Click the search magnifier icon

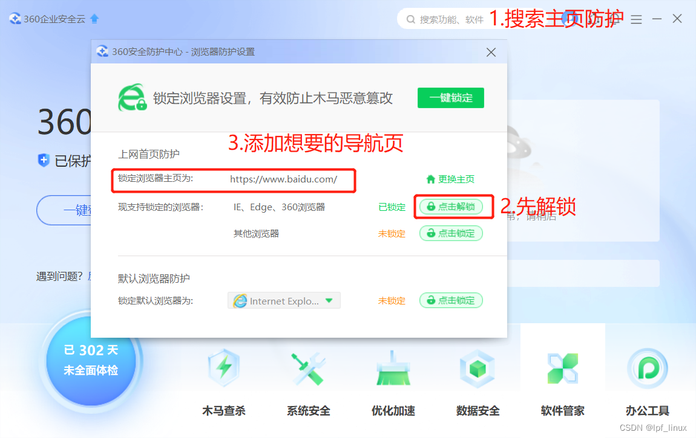[411, 19]
